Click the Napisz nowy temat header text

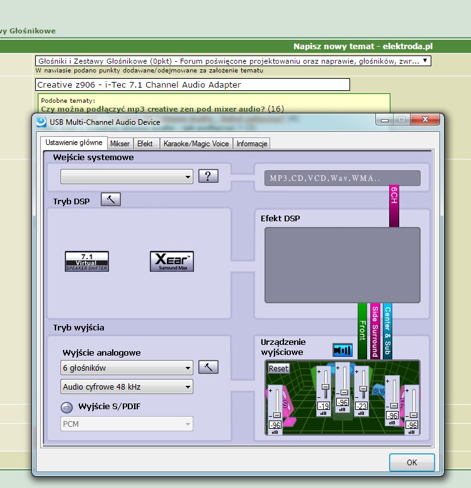point(363,47)
